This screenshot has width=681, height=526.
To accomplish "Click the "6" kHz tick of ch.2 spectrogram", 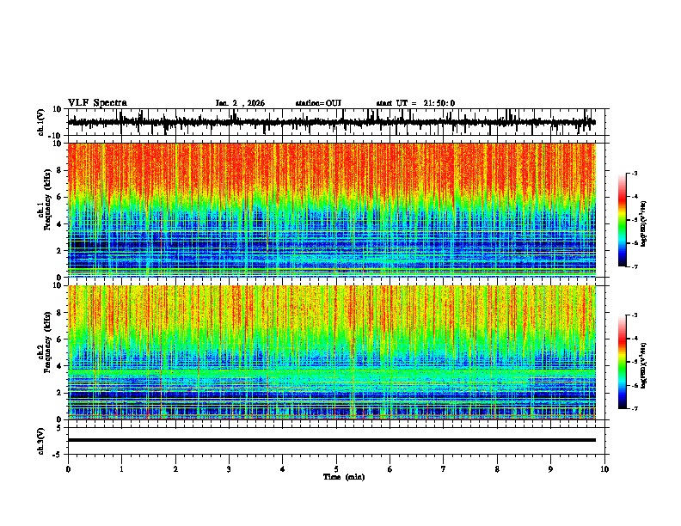I will (x=59, y=339).
